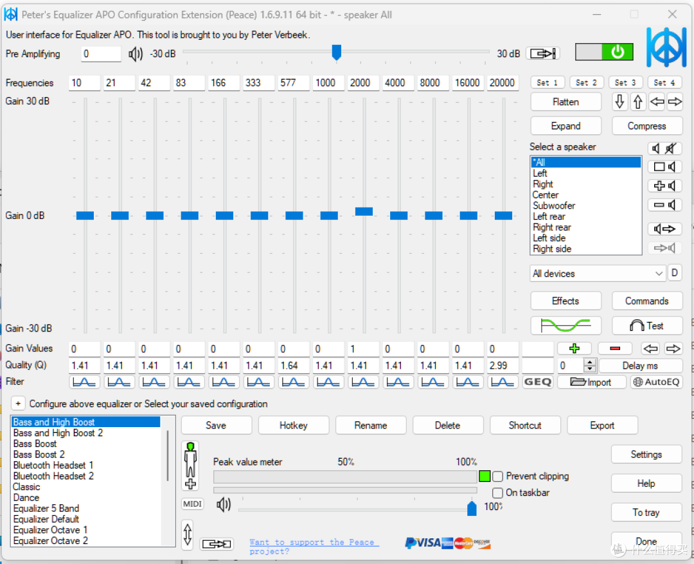
Task: Click the plus speaker icon button
Action: (665, 186)
